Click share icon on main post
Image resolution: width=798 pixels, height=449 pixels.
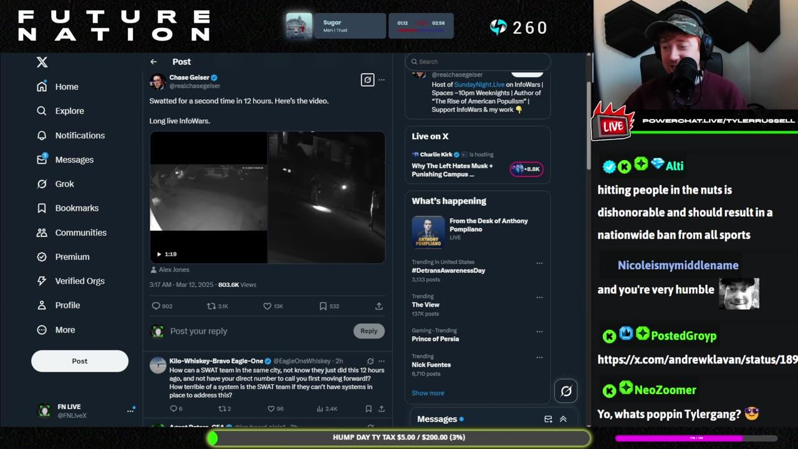[x=378, y=306]
